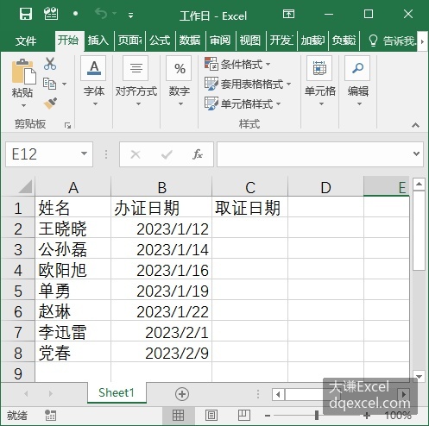Open the 字体 group button
429x426 pixels.
click(94, 81)
